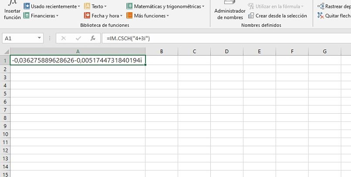Click the Usado recientemente star icon
This screenshot has width=351, height=177.
27,6
